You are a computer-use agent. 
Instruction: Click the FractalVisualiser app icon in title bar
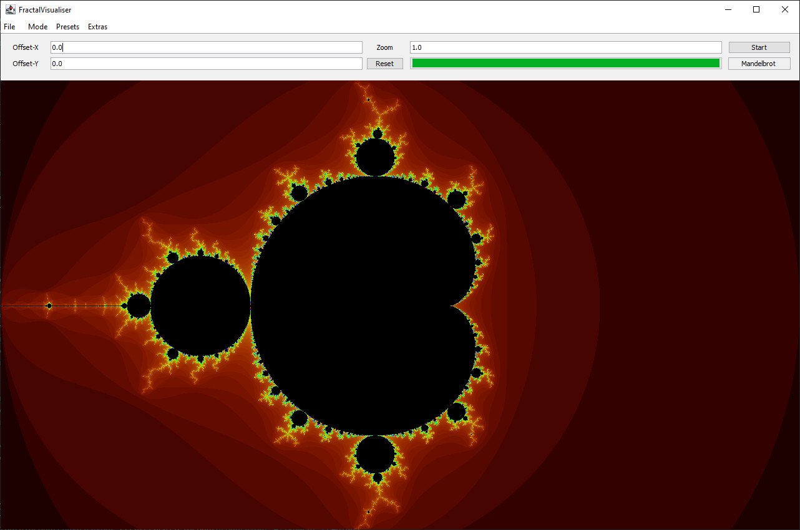click(x=11, y=9)
